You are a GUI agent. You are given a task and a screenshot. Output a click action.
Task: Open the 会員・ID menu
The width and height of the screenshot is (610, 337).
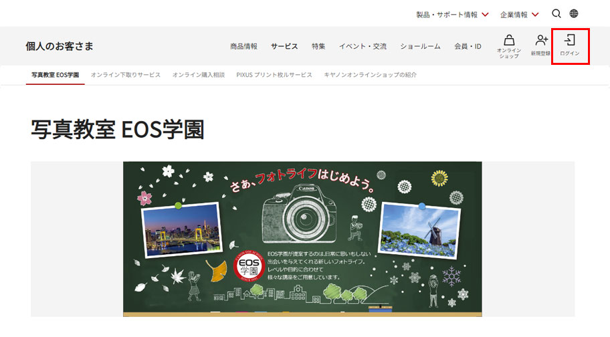pyautogui.click(x=468, y=46)
